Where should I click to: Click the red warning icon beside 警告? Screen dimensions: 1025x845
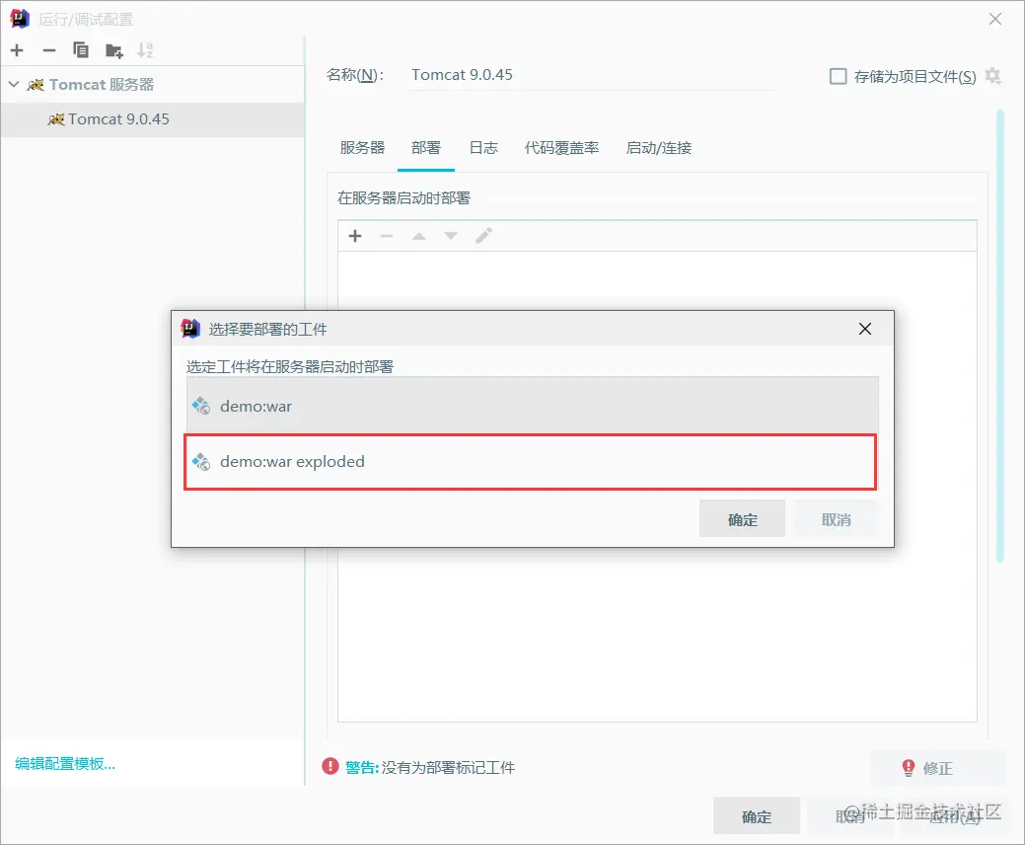click(x=330, y=766)
